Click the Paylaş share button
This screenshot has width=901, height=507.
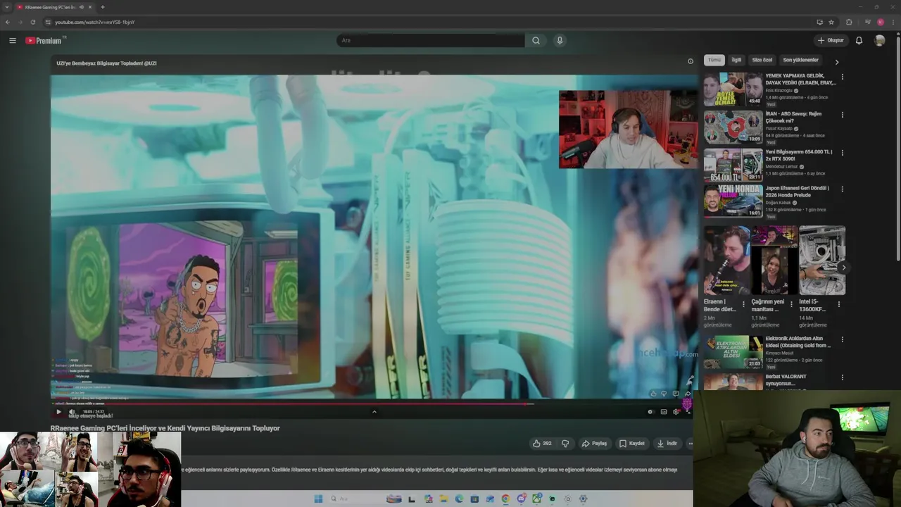coord(595,444)
